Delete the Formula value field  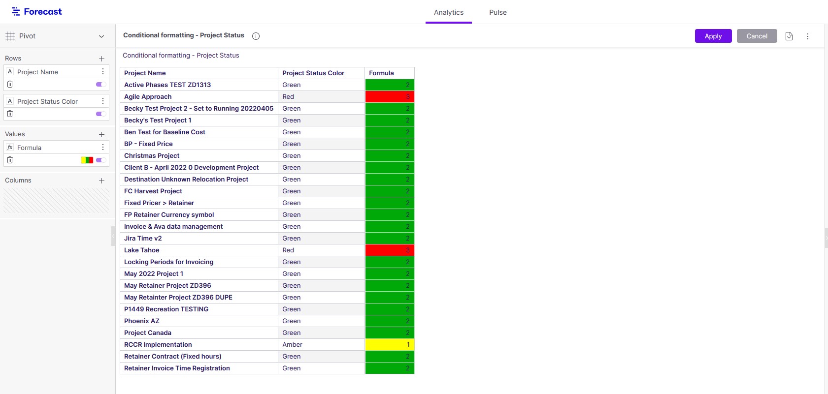[10, 160]
